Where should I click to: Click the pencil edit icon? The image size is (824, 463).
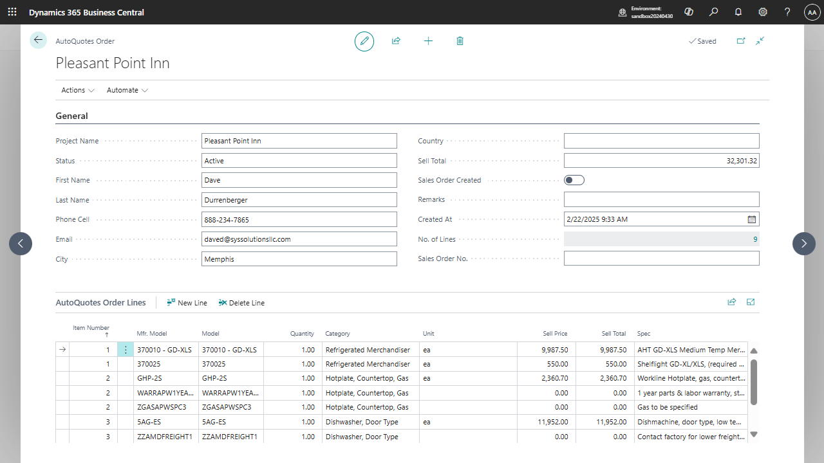(364, 41)
